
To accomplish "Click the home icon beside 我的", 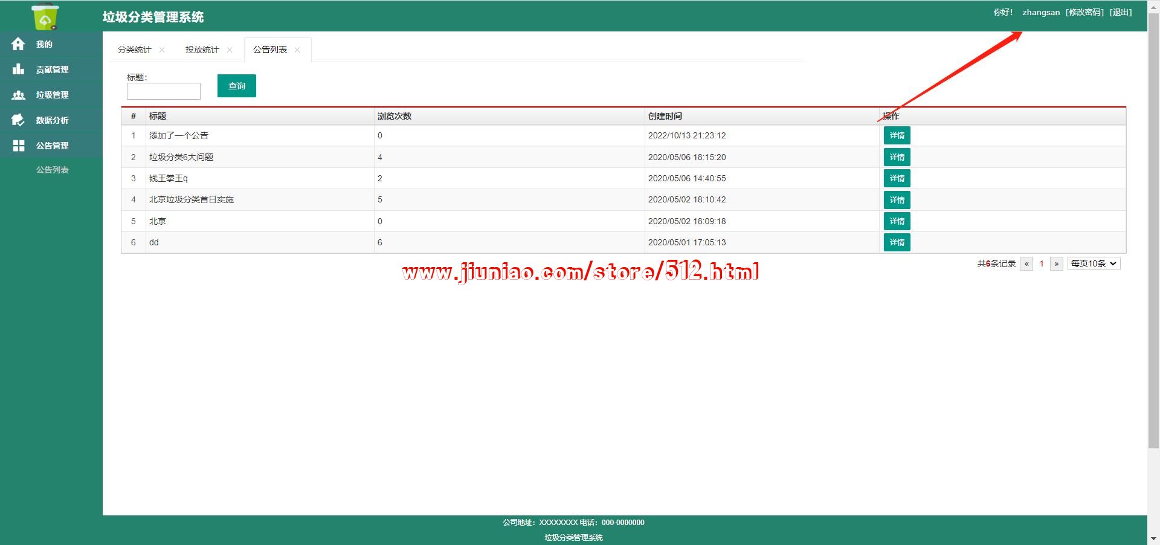I will tap(18, 44).
